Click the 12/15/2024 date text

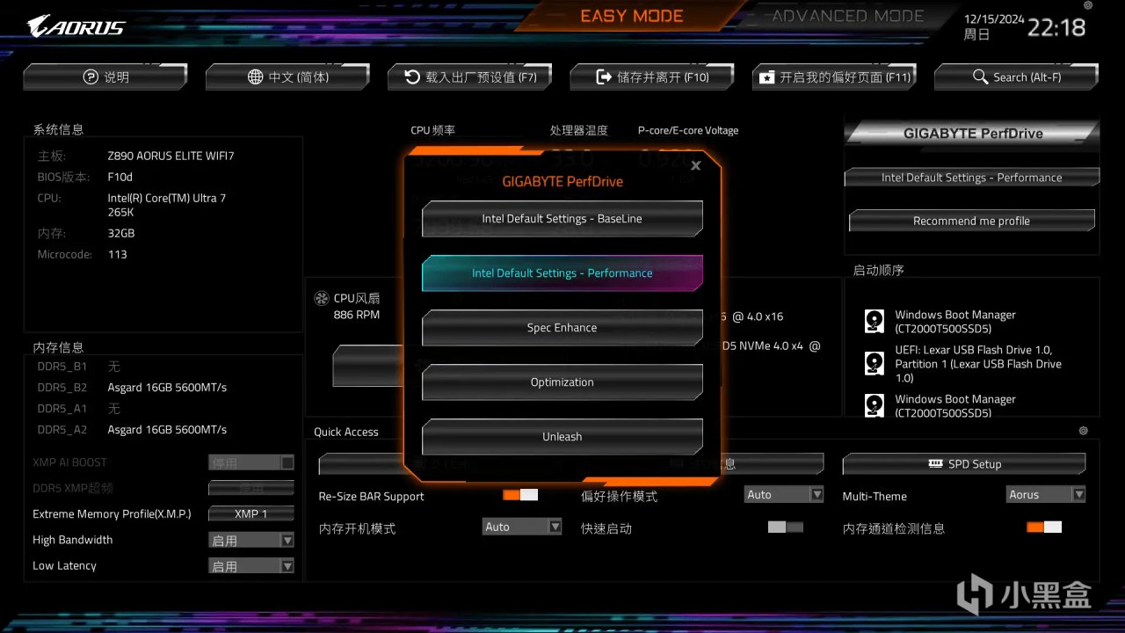click(993, 18)
